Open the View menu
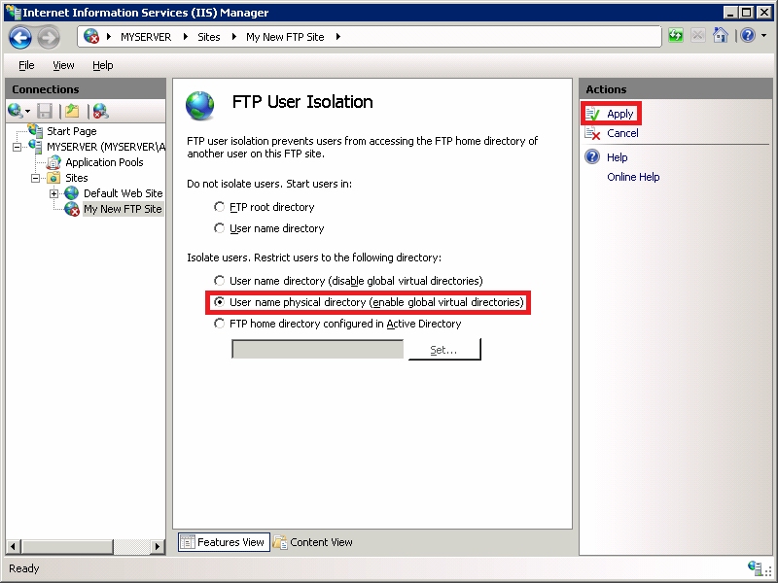Screen dimensions: 778x583 tap(63, 65)
